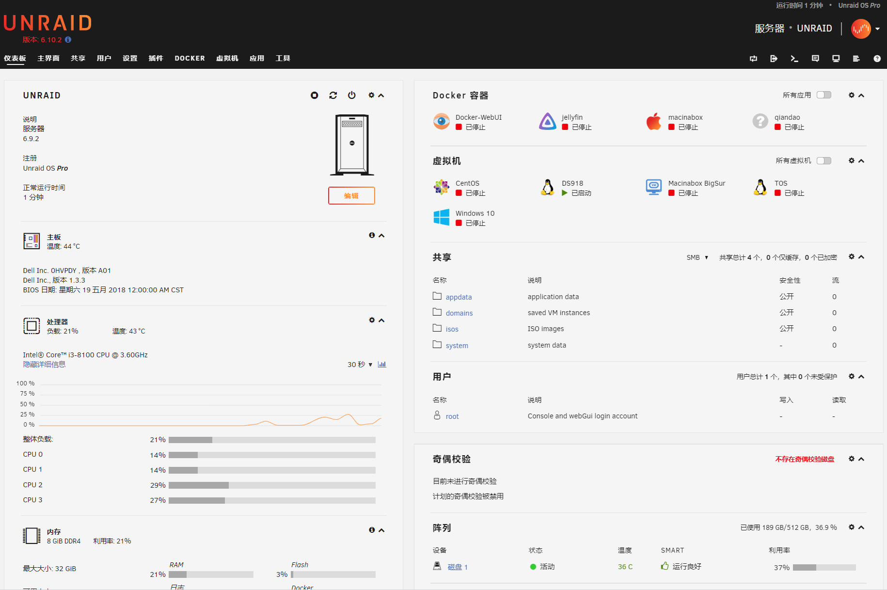Open the isos share link
This screenshot has width=887, height=590.
pos(452,329)
